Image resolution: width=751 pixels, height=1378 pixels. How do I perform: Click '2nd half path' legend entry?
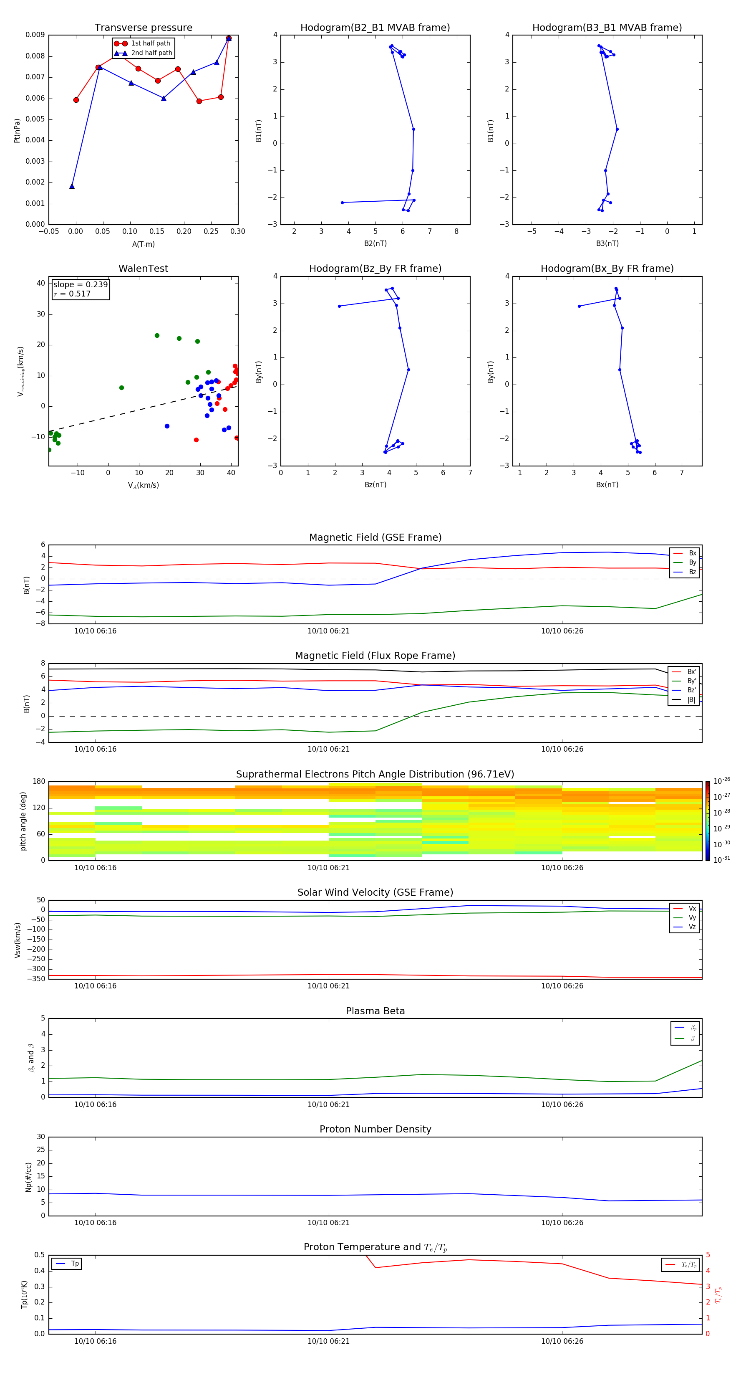(x=143, y=53)
